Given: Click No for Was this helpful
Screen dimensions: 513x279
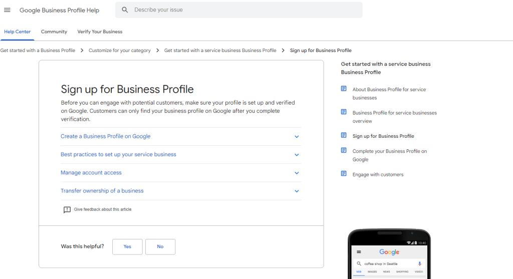Looking at the screenshot, I should pos(160,246).
